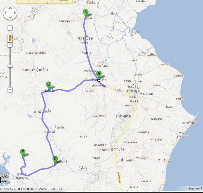Viewport: 203px width, 193px height.
Task: Click the loading spinner below pan control
Action: click(10, 28)
